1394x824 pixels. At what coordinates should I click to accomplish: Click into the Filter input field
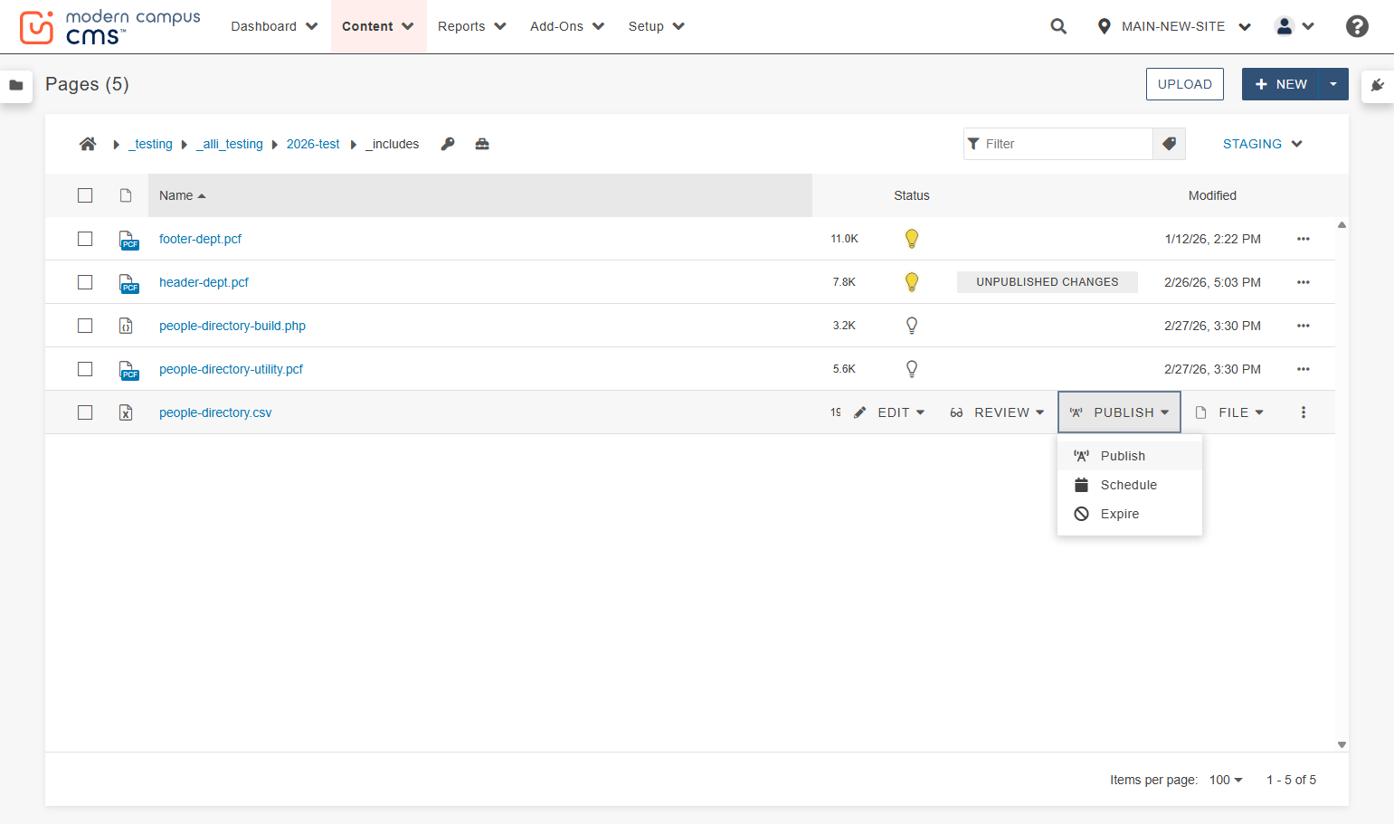pyautogui.click(x=1058, y=144)
